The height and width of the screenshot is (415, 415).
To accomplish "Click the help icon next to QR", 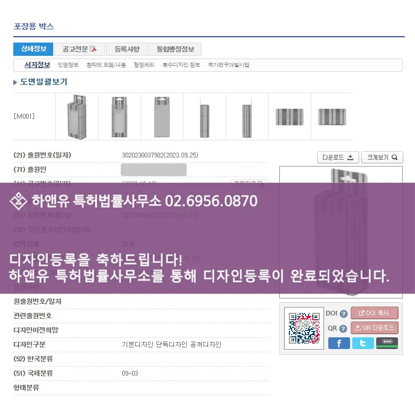I will tap(343, 329).
